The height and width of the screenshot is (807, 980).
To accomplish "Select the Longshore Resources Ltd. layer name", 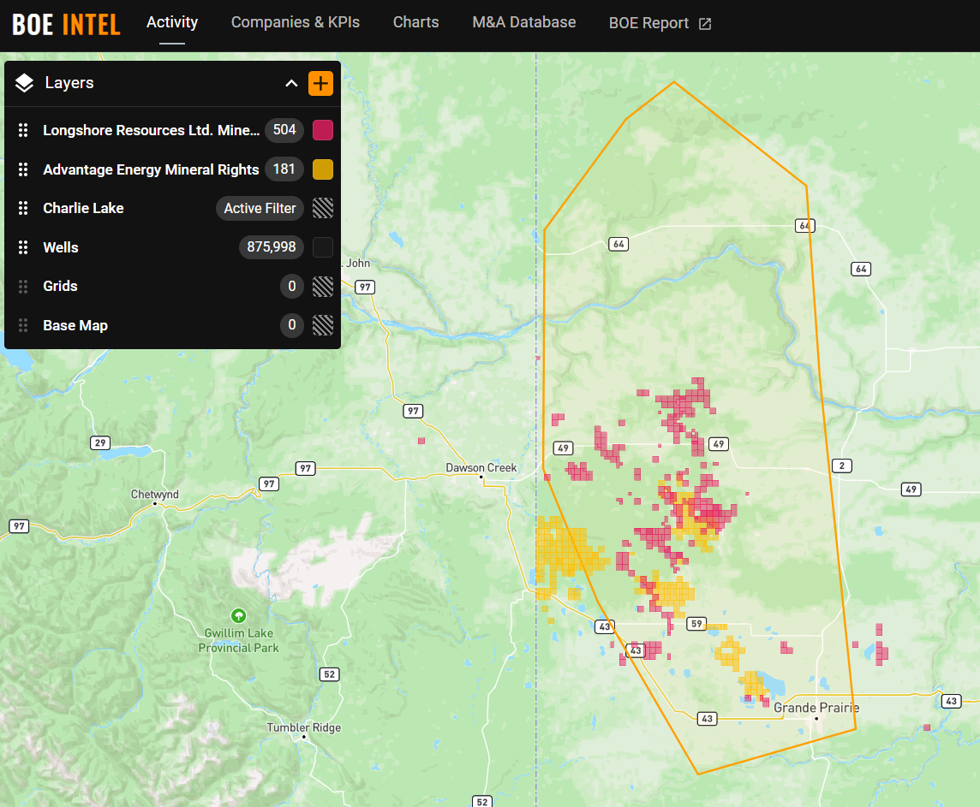I will coord(152,130).
